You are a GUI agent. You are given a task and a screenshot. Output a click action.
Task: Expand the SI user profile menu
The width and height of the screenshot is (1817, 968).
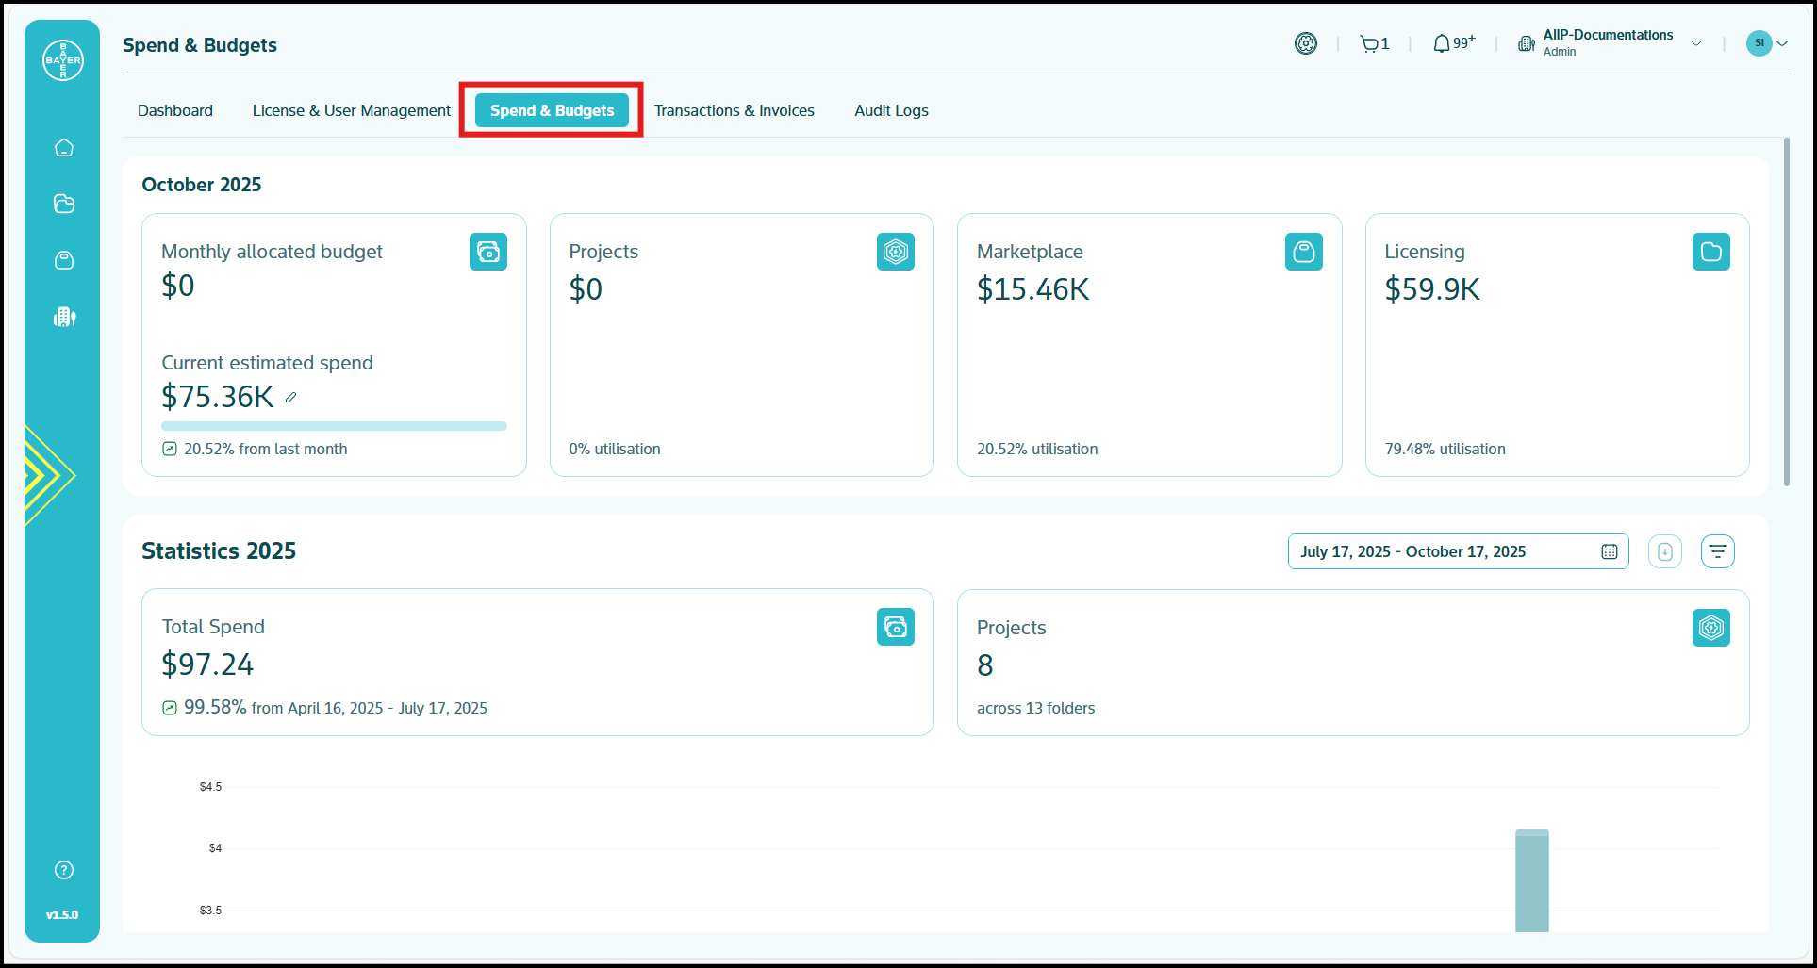pos(1782,43)
